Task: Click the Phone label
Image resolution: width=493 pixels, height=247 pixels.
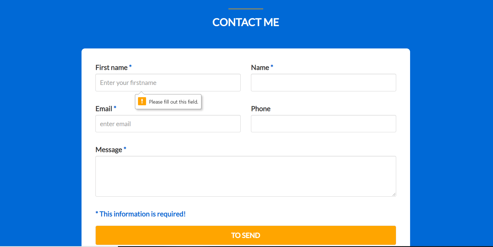Action: (260, 109)
